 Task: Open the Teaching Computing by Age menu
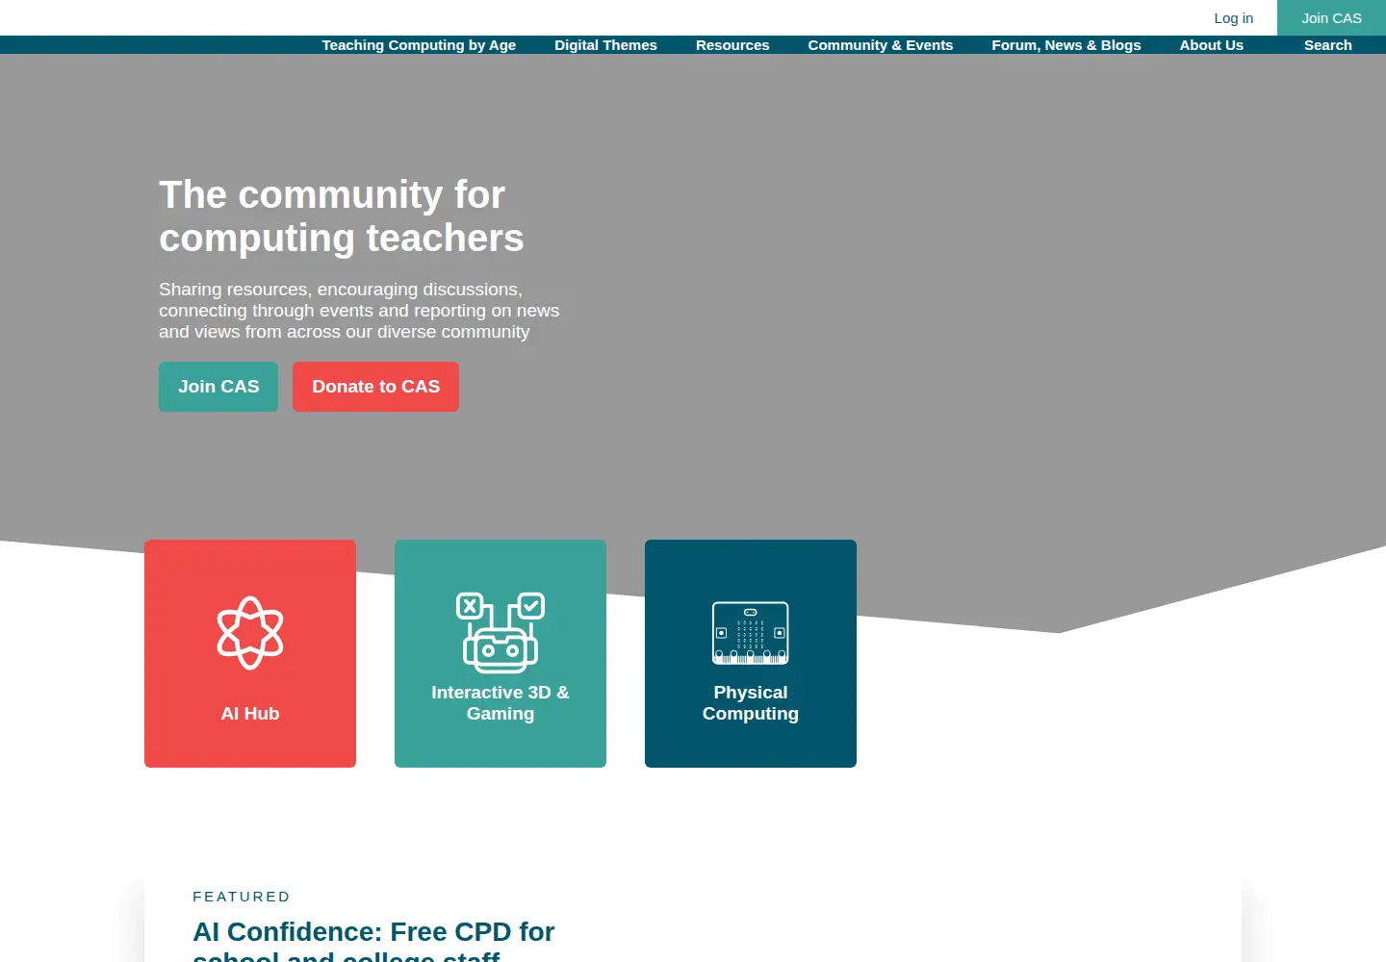coord(419,45)
